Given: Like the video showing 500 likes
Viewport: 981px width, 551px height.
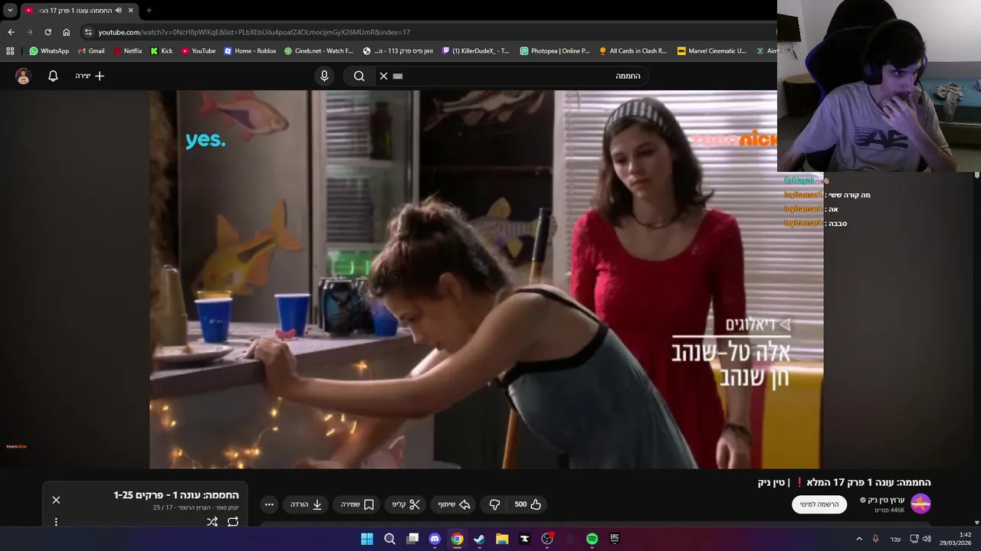Looking at the screenshot, I should pos(527,504).
